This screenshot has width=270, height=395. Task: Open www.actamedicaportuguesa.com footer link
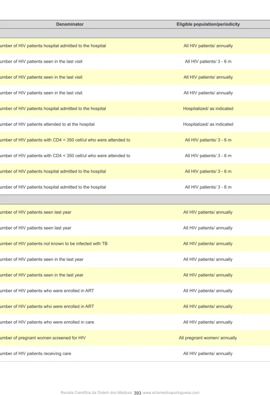click(171, 392)
